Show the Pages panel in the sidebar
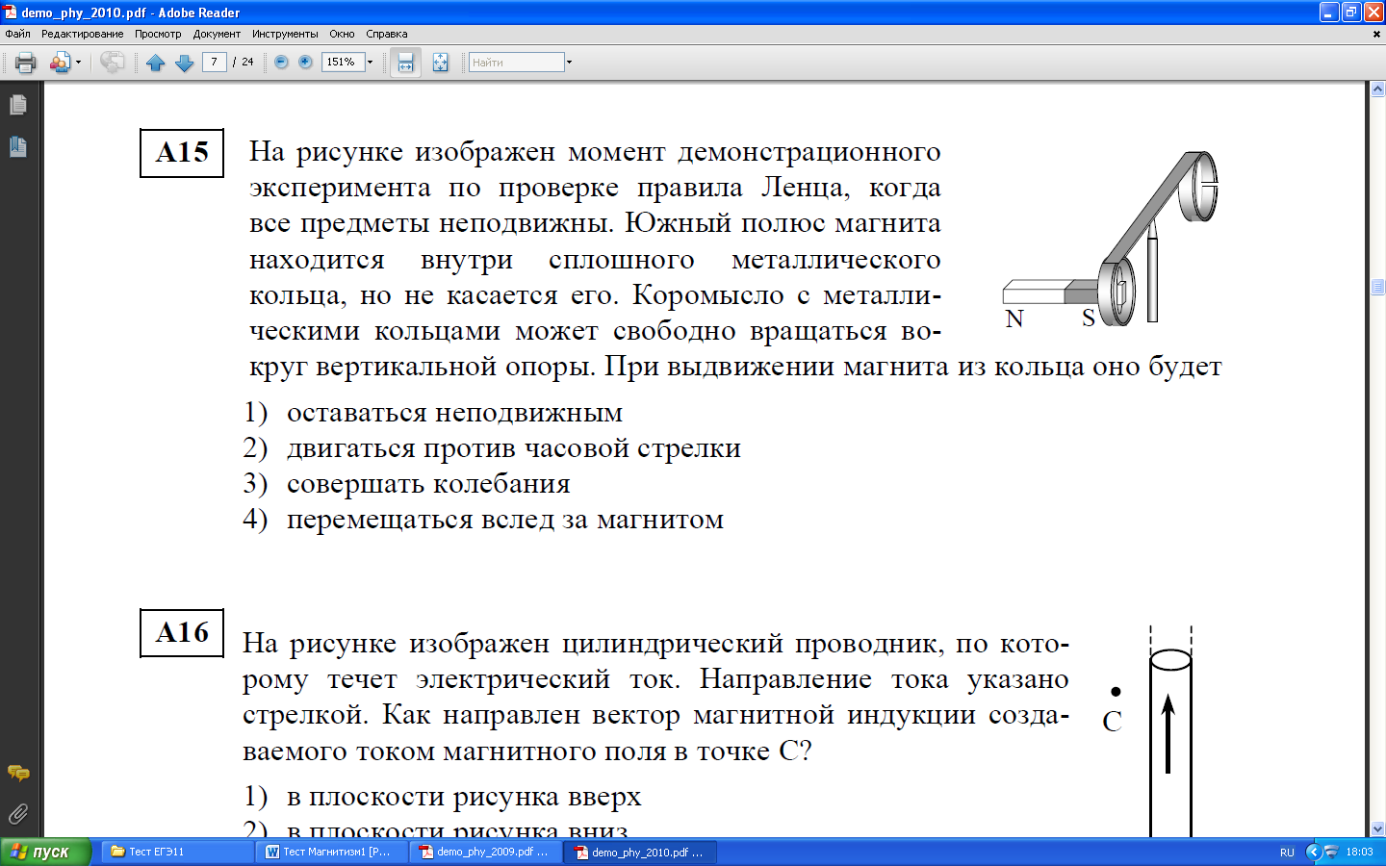This screenshot has width=1386, height=866. 18,105
